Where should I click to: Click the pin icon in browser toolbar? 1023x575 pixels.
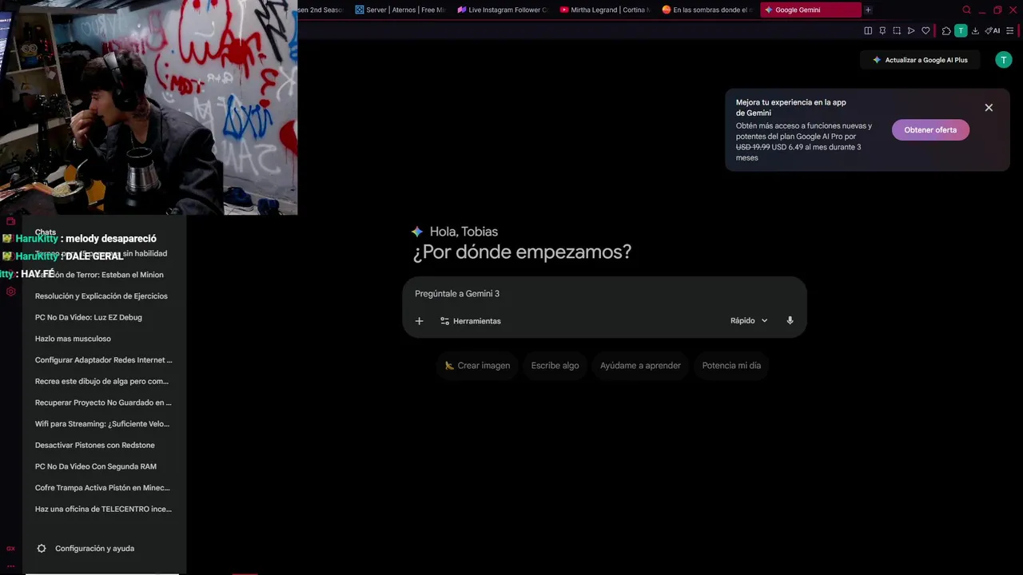tap(882, 31)
